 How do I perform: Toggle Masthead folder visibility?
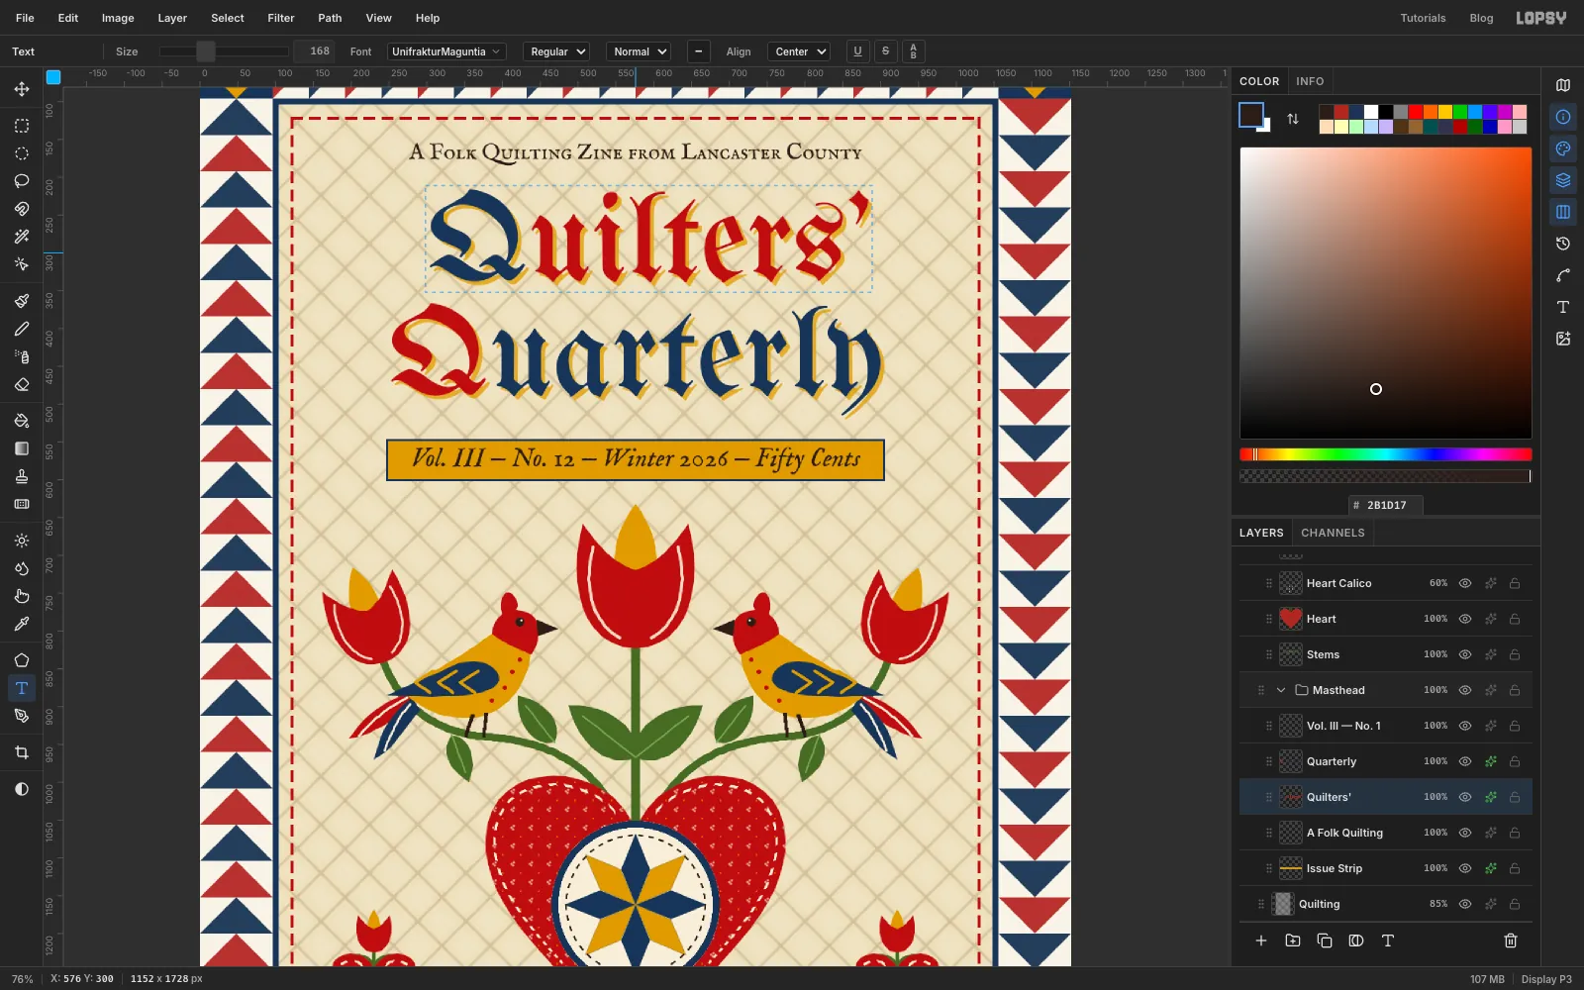pos(1465,690)
